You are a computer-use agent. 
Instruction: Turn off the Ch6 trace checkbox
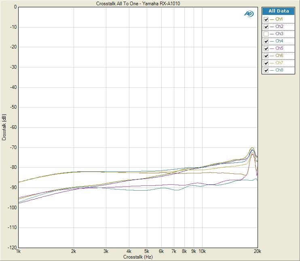266,56
